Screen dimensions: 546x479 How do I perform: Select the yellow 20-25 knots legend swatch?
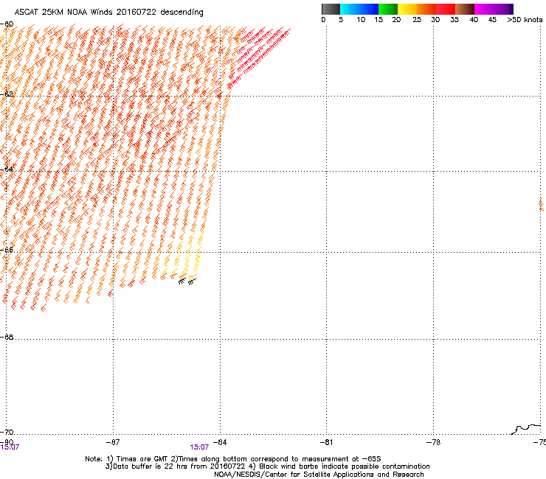click(x=407, y=9)
